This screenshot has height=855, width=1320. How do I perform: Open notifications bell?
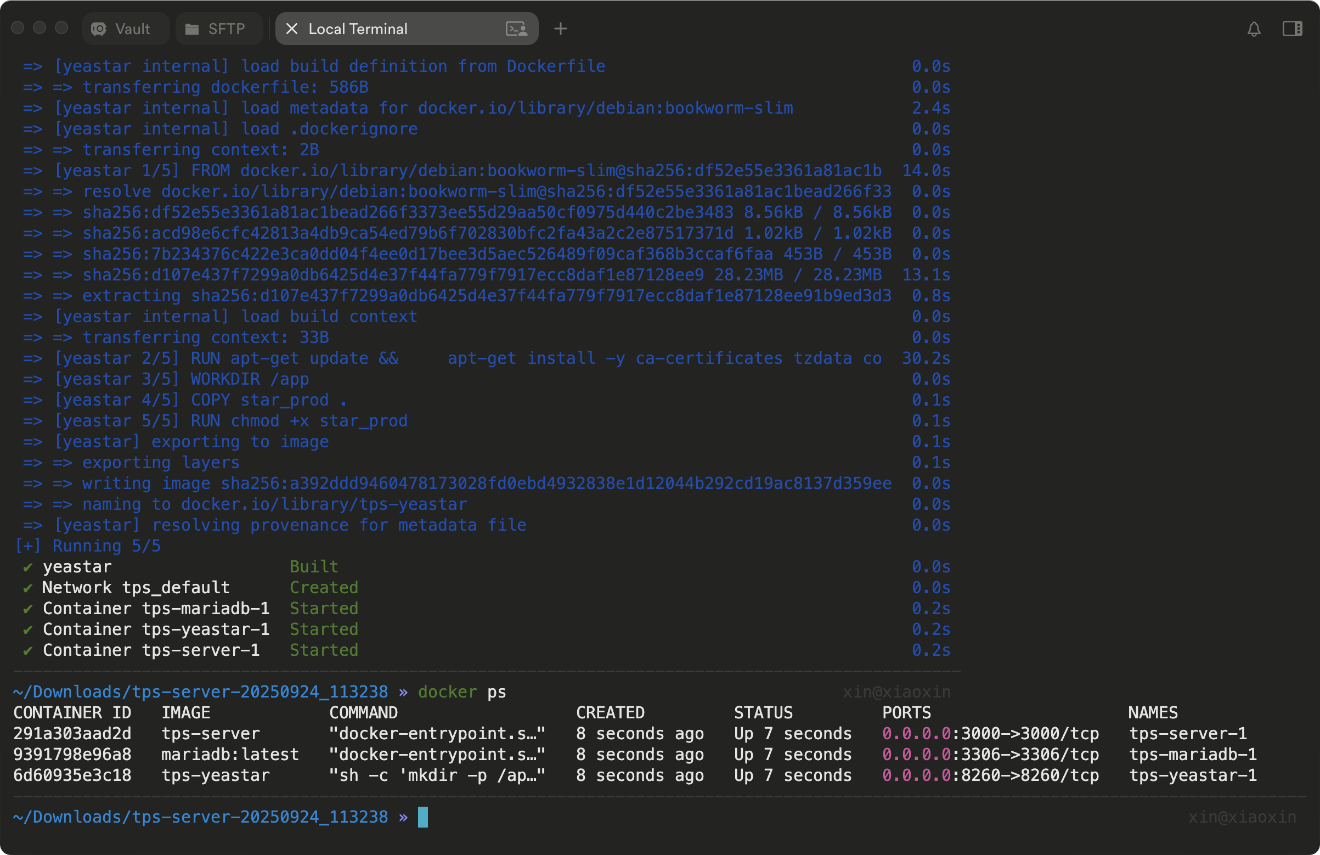click(1254, 29)
